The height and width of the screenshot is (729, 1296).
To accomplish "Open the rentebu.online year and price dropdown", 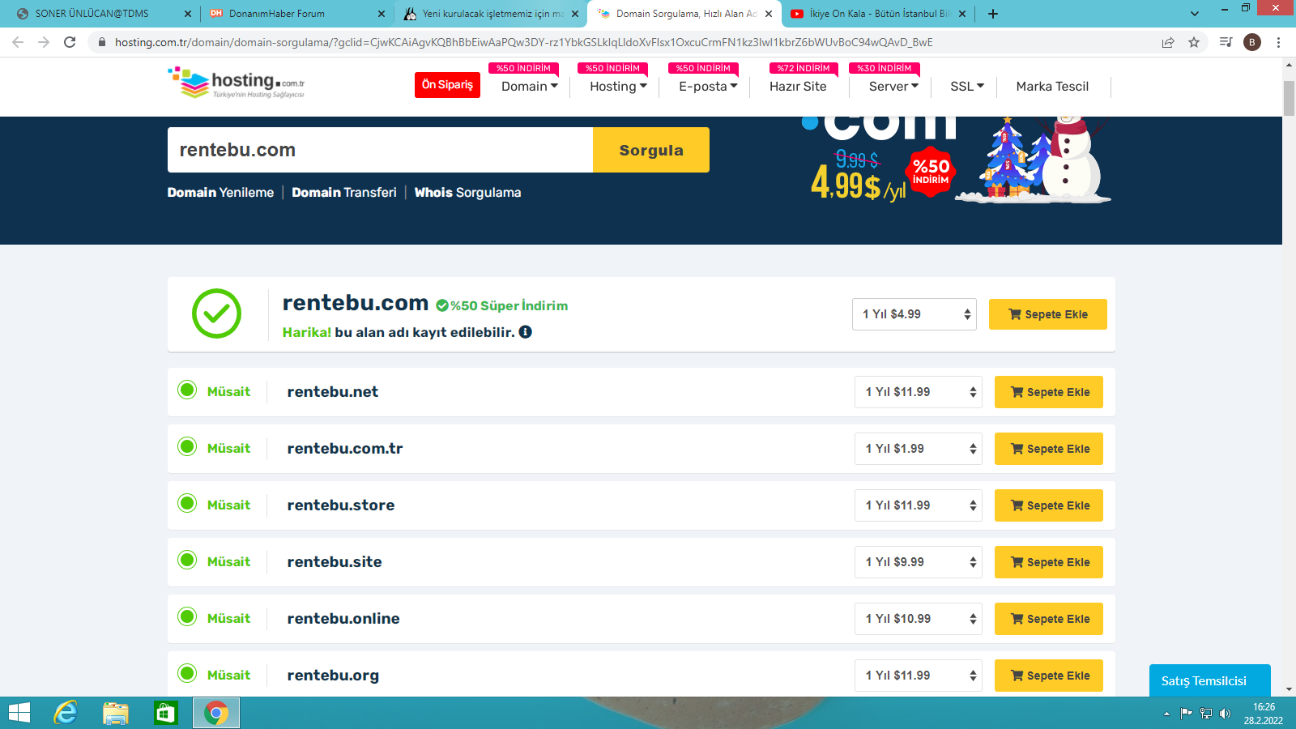I will [919, 619].
